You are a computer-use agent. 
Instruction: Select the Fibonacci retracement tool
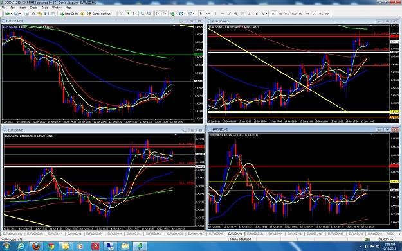tap(242, 13)
